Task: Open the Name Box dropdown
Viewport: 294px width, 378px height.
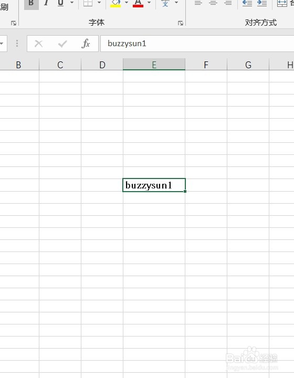Action: [2, 44]
